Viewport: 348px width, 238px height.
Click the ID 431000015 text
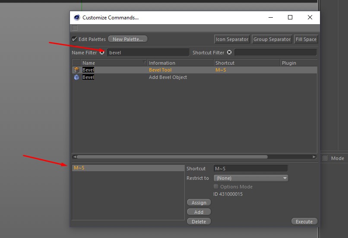[228, 194]
